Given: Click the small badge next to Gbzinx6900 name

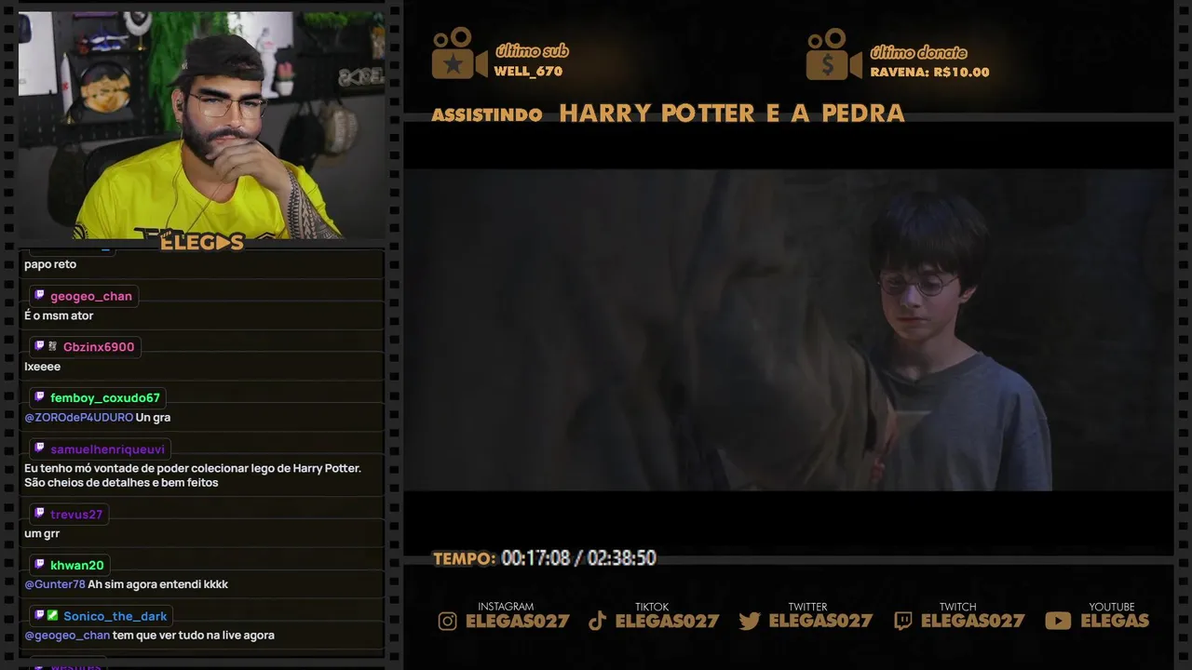Looking at the screenshot, I should click(x=53, y=346).
